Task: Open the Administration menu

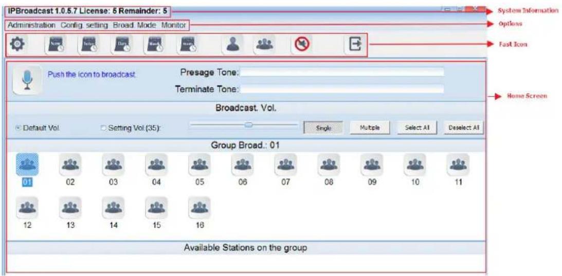Action: pyautogui.click(x=31, y=26)
